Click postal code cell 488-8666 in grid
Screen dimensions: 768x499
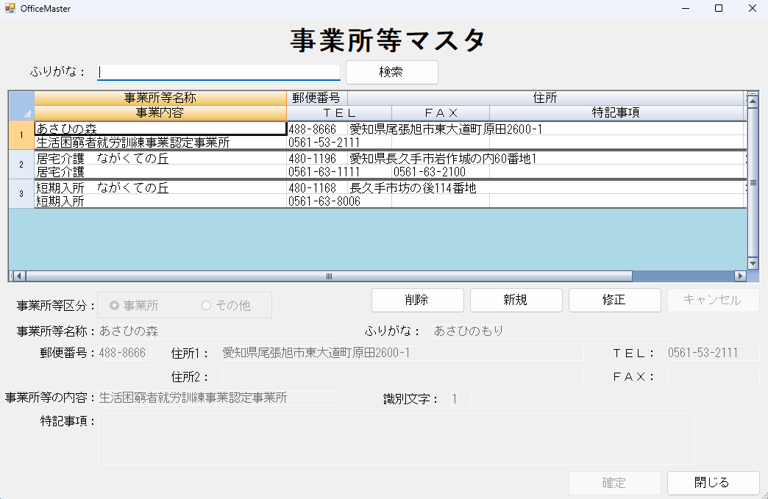[317, 129]
